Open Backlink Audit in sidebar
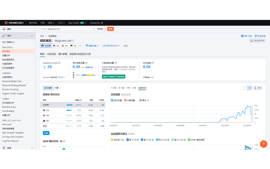Image resolution: width=270 pixels, height=169 pixels. [x=9, y=107]
